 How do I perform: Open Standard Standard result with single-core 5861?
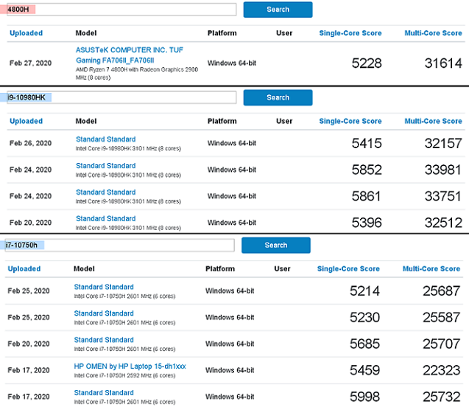pyautogui.click(x=105, y=192)
